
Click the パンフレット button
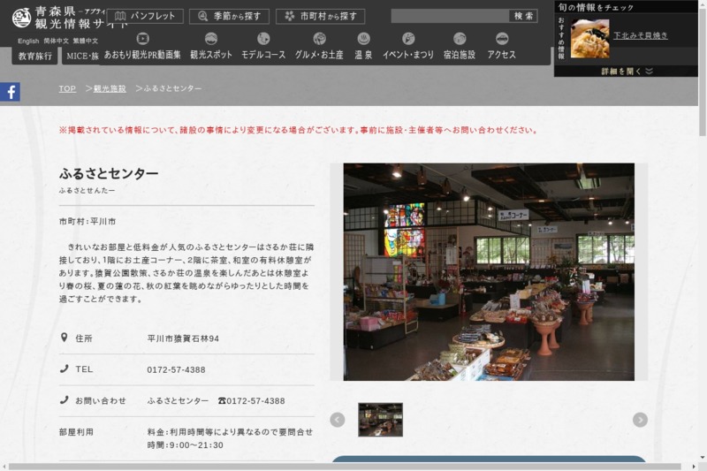(144, 16)
